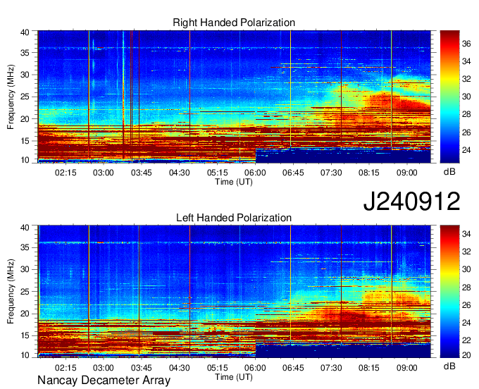The height and width of the screenshot is (389, 479).
Task: Click the 03:45 time tick on Right Handed plot
Action: click(x=142, y=173)
